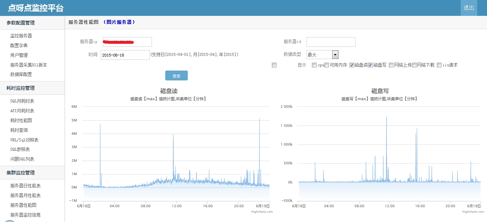
Task: Focus the 服务器ip input field
Action: (x=127, y=42)
